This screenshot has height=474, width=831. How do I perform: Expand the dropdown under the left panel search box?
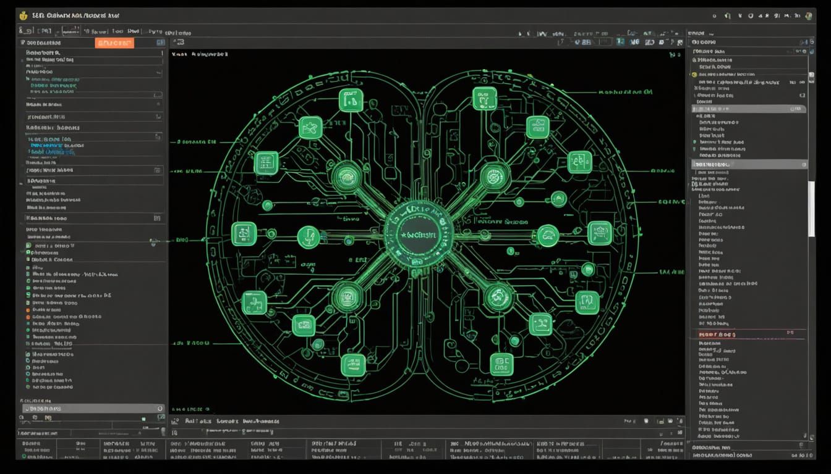pyautogui.click(x=158, y=72)
